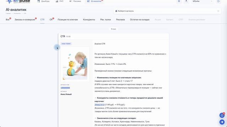Screen dimensions: 227x127
Task: Click the Аква.Новый article name
Action: point(66,94)
